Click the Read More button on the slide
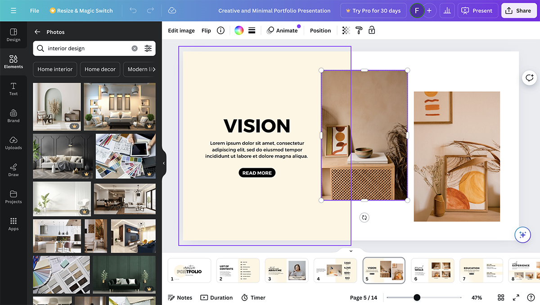 (x=257, y=172)
